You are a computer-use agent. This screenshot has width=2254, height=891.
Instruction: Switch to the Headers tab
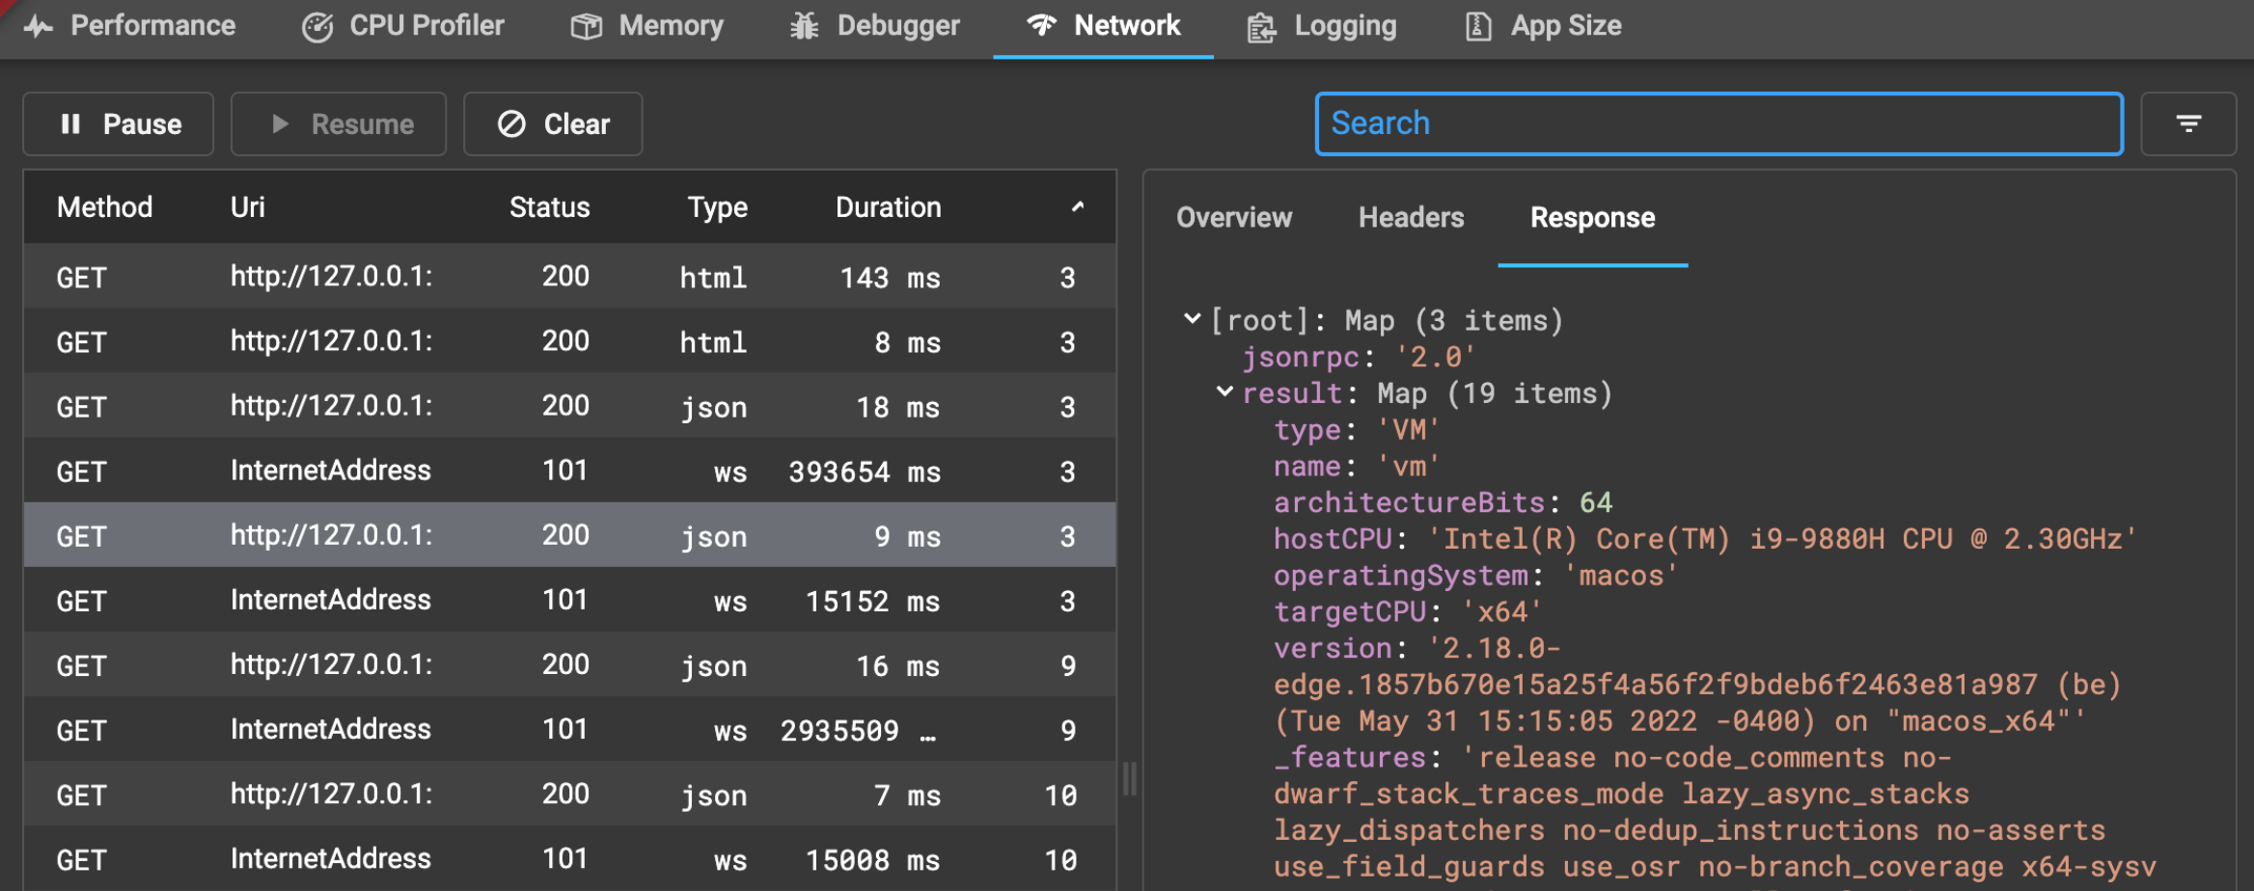[x=1411, y=218]
